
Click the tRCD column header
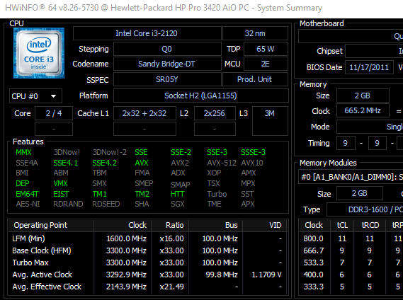click(370, 225)
